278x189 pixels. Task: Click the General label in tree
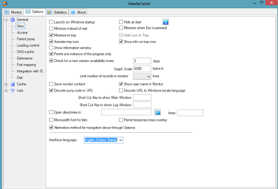pos(22,20)
